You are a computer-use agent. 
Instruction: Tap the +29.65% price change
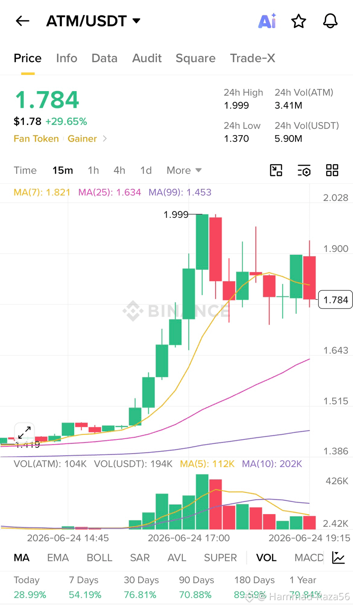[66, 121]
